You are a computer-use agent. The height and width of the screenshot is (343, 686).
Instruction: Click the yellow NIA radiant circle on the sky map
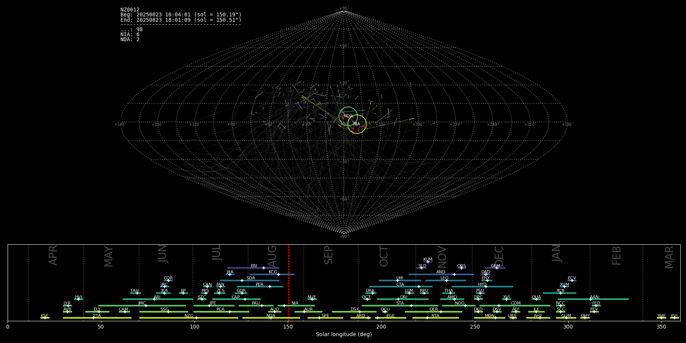[357, 124]
